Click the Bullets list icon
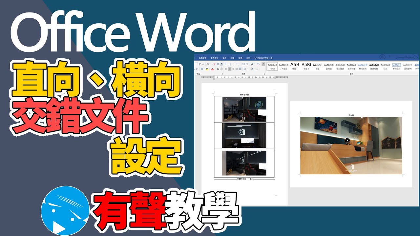This screenshot has height=236, width=420. [x=226, y=64]
